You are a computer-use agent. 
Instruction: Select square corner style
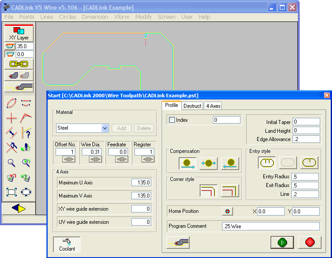click(230, 191)
